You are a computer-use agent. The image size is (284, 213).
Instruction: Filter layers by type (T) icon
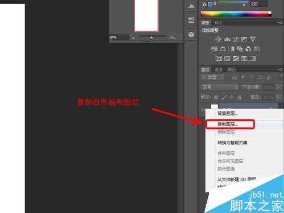pos(252,77)
